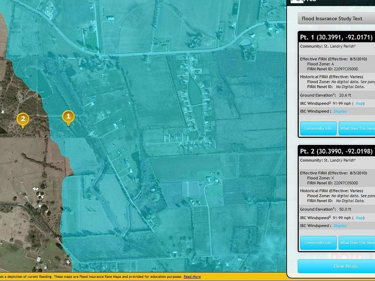Click What Does This Mean for Pt. 1
This screenshot has width=375, height=281.
[357, 128]
